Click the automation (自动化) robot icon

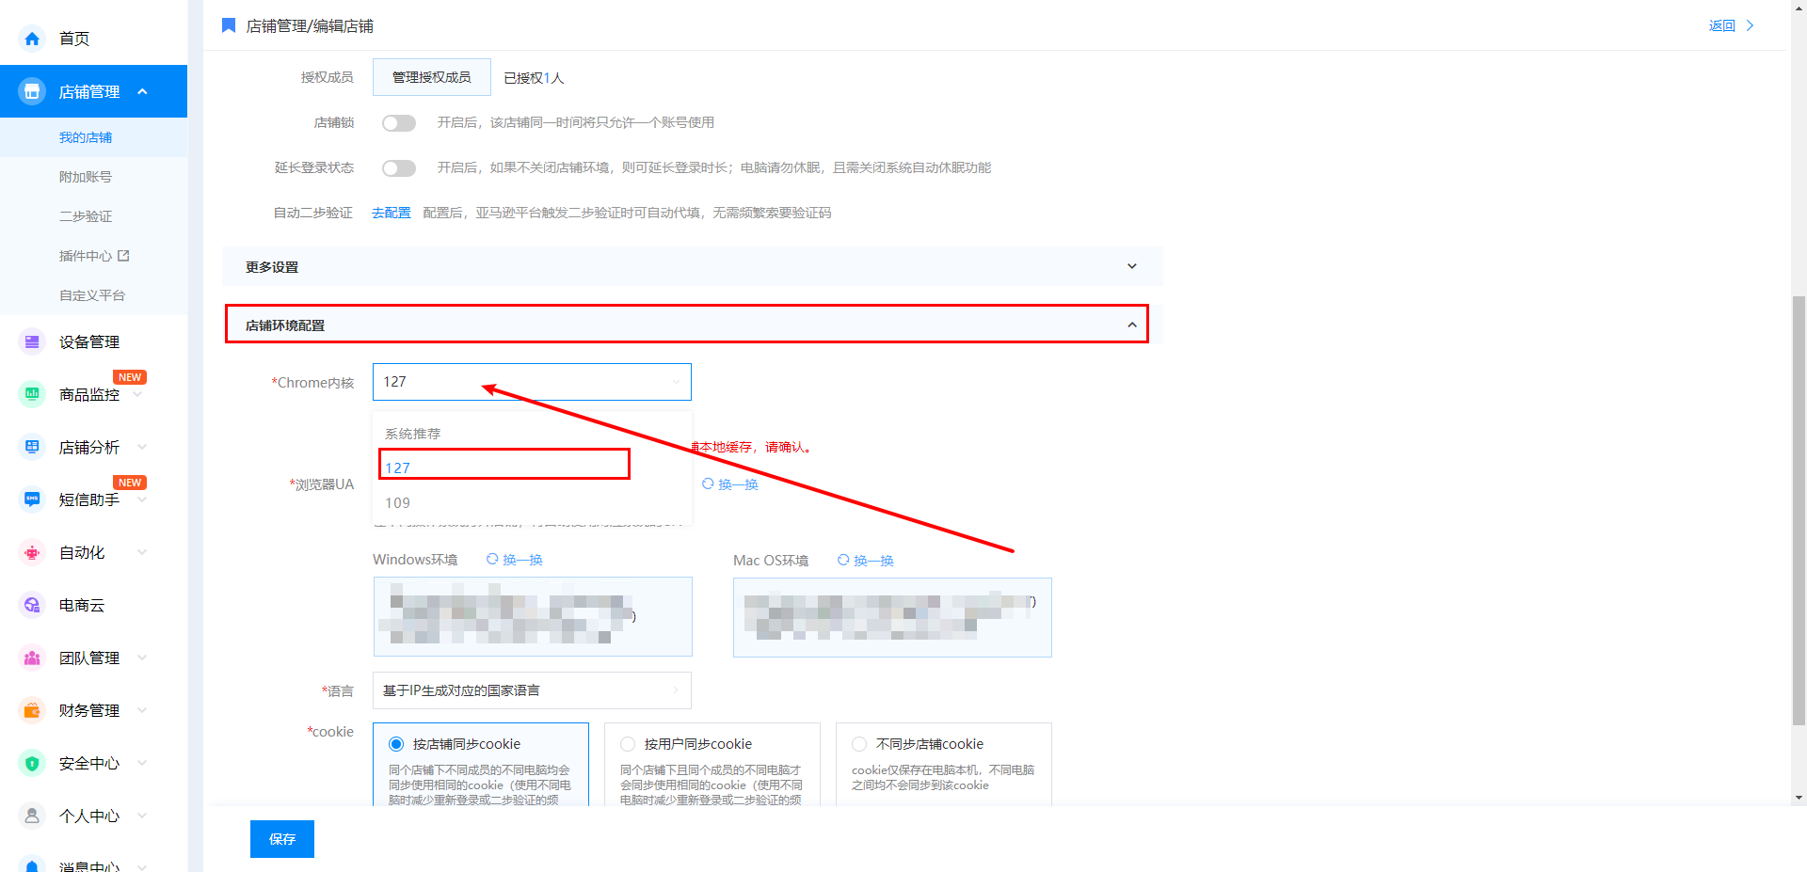click(x=32, y=552)
